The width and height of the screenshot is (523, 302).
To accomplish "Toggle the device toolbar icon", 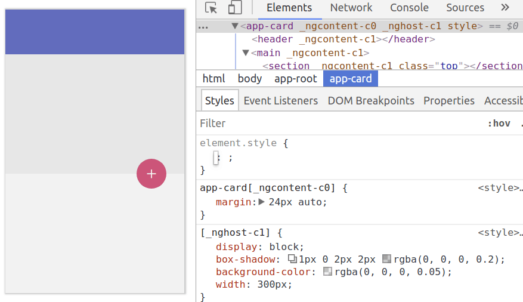I will point(235,7).
